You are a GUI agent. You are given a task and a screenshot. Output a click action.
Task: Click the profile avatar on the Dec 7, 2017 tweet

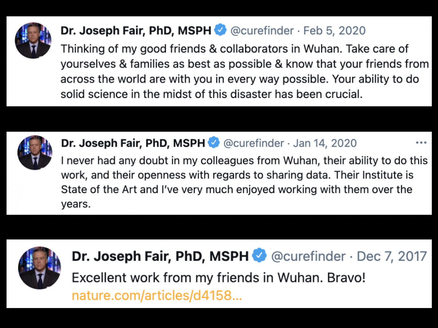click(39, 268)
